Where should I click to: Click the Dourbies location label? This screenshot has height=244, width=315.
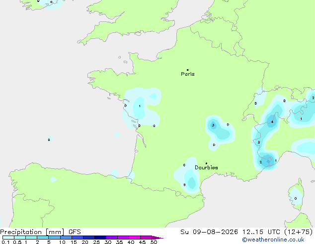click(206, 167)
